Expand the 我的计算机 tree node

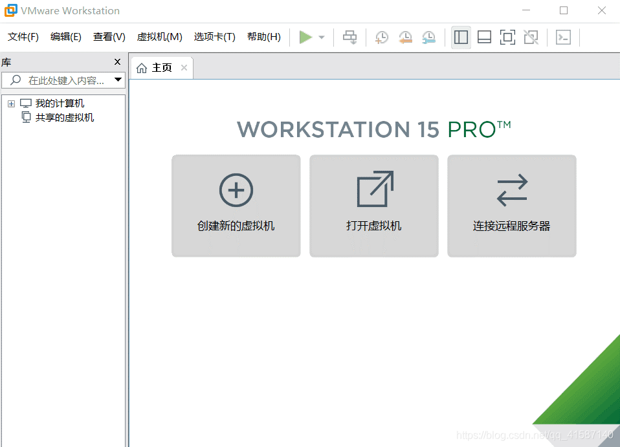click(x=11, y=104)
